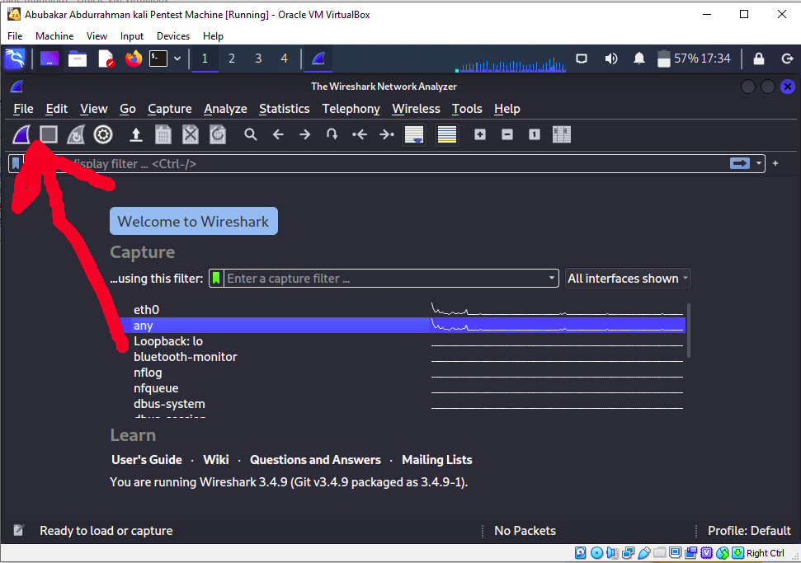801x563 pixels.
Task: Close this capture file icon
Action: [191, 134]
